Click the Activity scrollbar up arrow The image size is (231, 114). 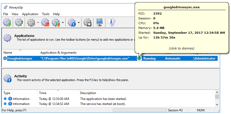point(217,92)
